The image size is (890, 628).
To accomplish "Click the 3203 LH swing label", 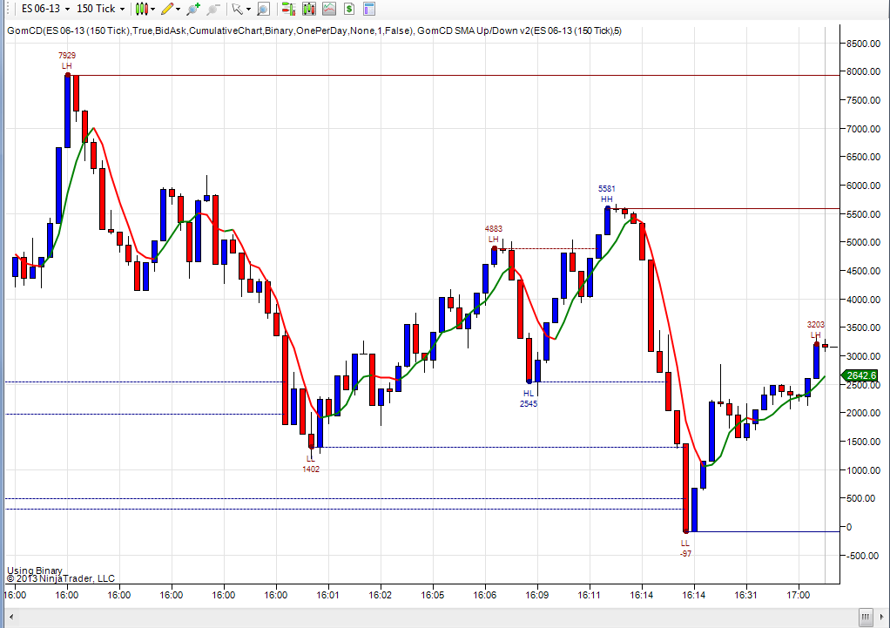I will [x=816, y=329].
